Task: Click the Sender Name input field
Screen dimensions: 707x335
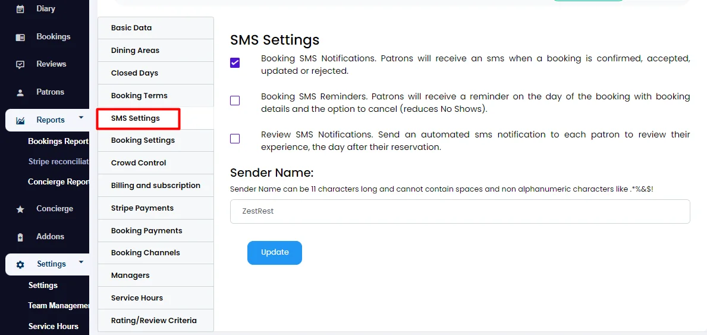Action: 460,211
